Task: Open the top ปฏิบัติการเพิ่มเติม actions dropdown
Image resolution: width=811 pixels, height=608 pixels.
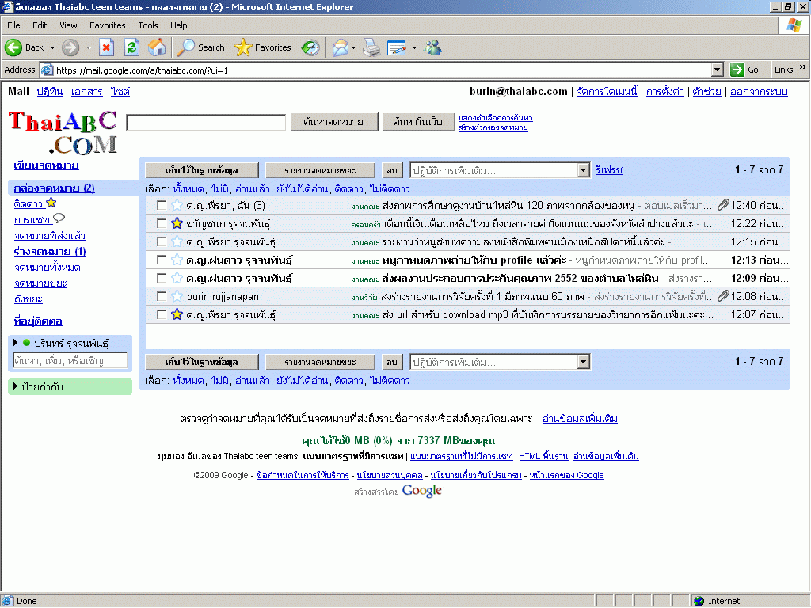Action: point(500,170)
